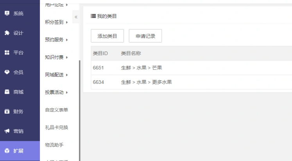Click 生鲜 > 水果 > 芒果 row
This screenshot has width=292, height=161.
142,67
